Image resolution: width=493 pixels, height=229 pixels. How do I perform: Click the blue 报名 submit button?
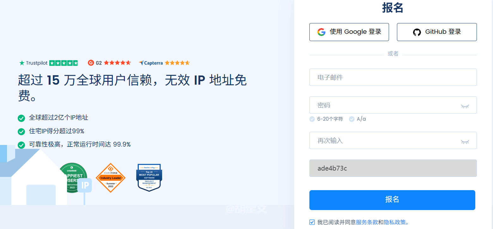[392, 200]
